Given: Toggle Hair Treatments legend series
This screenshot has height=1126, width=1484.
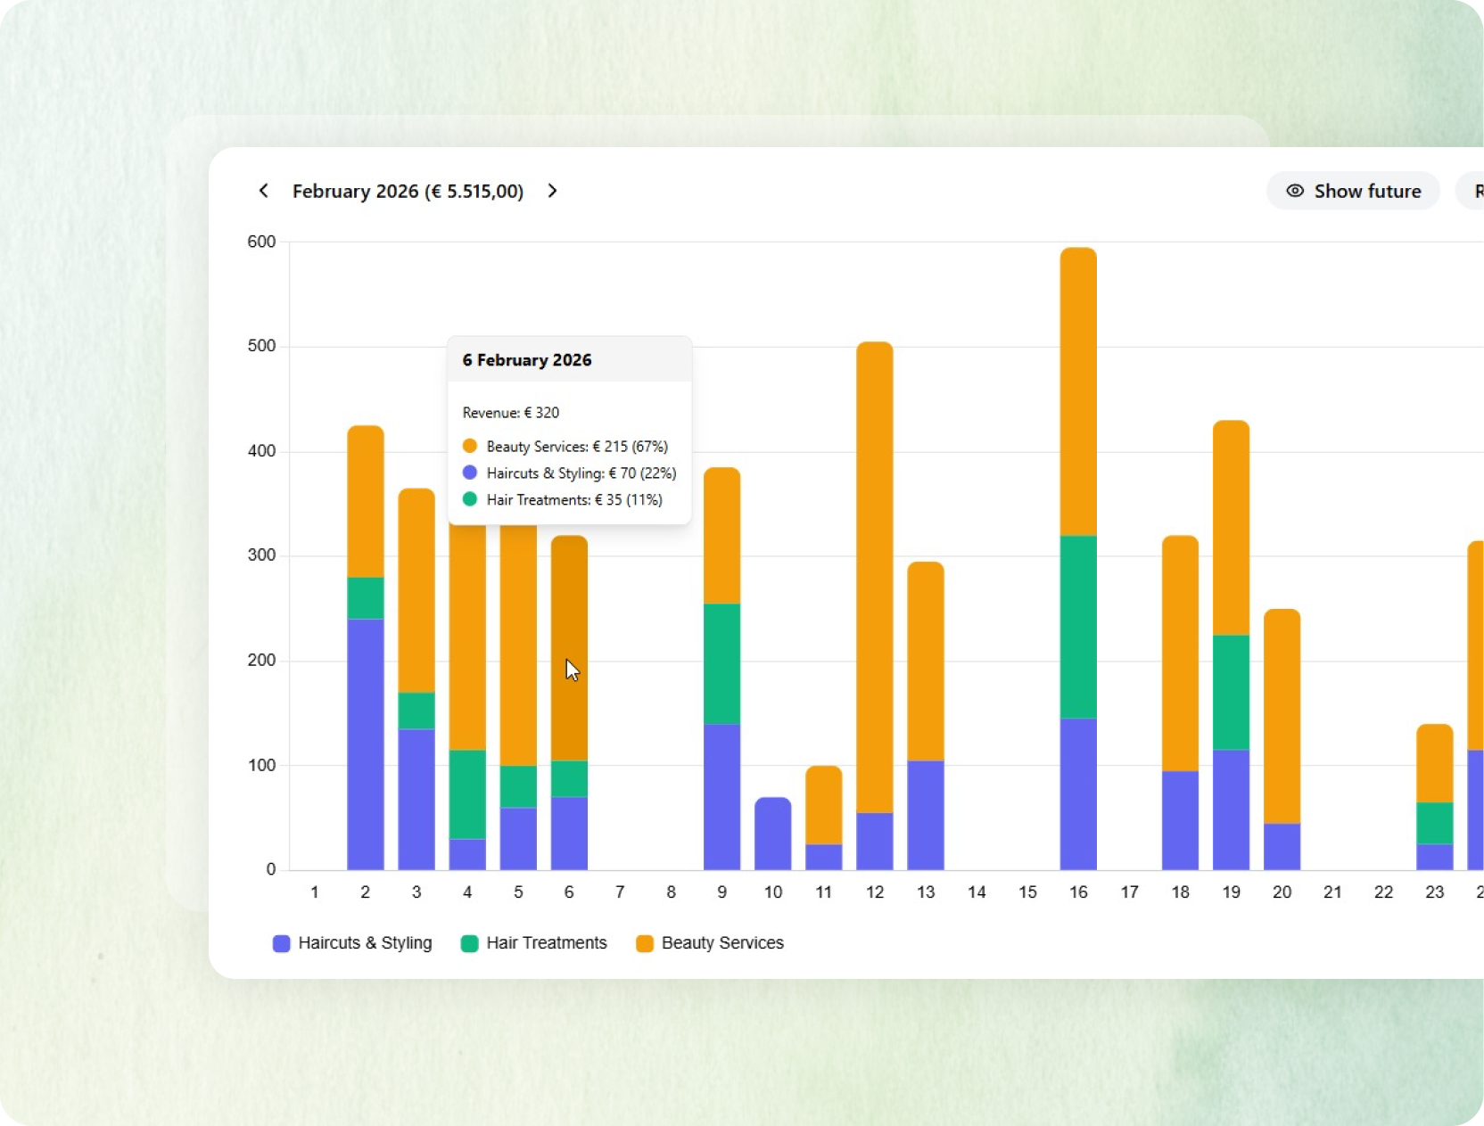Looking at the screenshot, I should click(x=534, y=943).
